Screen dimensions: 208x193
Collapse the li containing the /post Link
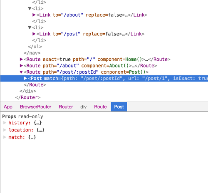[x=30, y=27]
